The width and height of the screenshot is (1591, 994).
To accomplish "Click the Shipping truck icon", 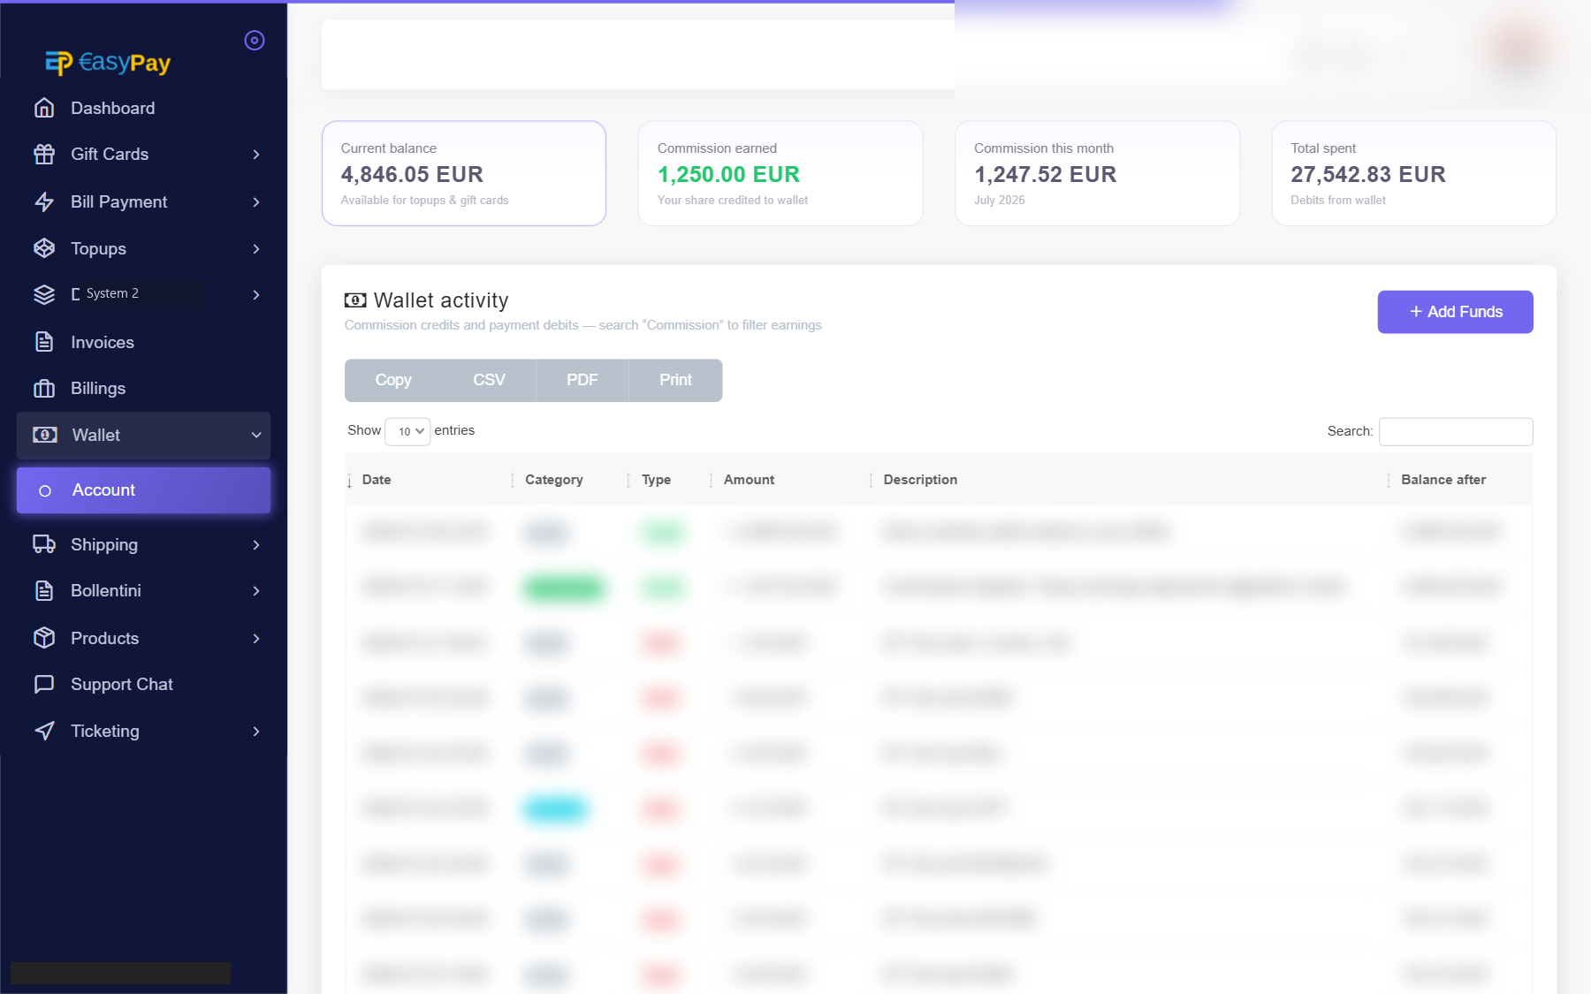I will [x=44, y=544].
